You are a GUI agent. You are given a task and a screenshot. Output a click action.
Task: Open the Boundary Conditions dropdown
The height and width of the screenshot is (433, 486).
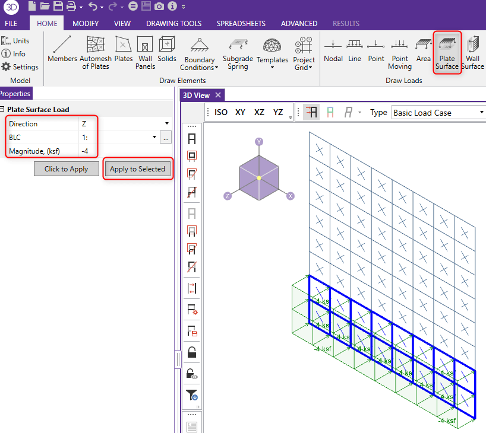(x=200, y=53)
